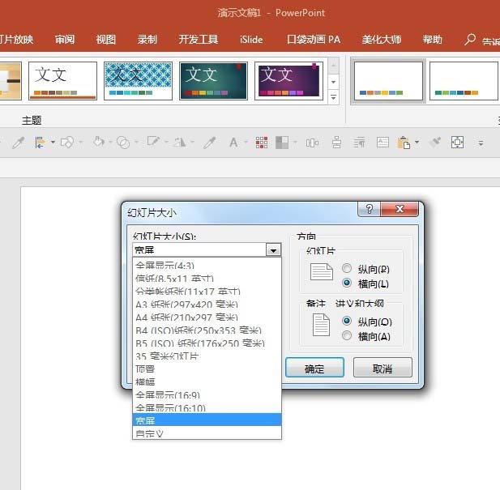
Task: Click the rotate/flip triangle icon
Action: click(180, 142)
